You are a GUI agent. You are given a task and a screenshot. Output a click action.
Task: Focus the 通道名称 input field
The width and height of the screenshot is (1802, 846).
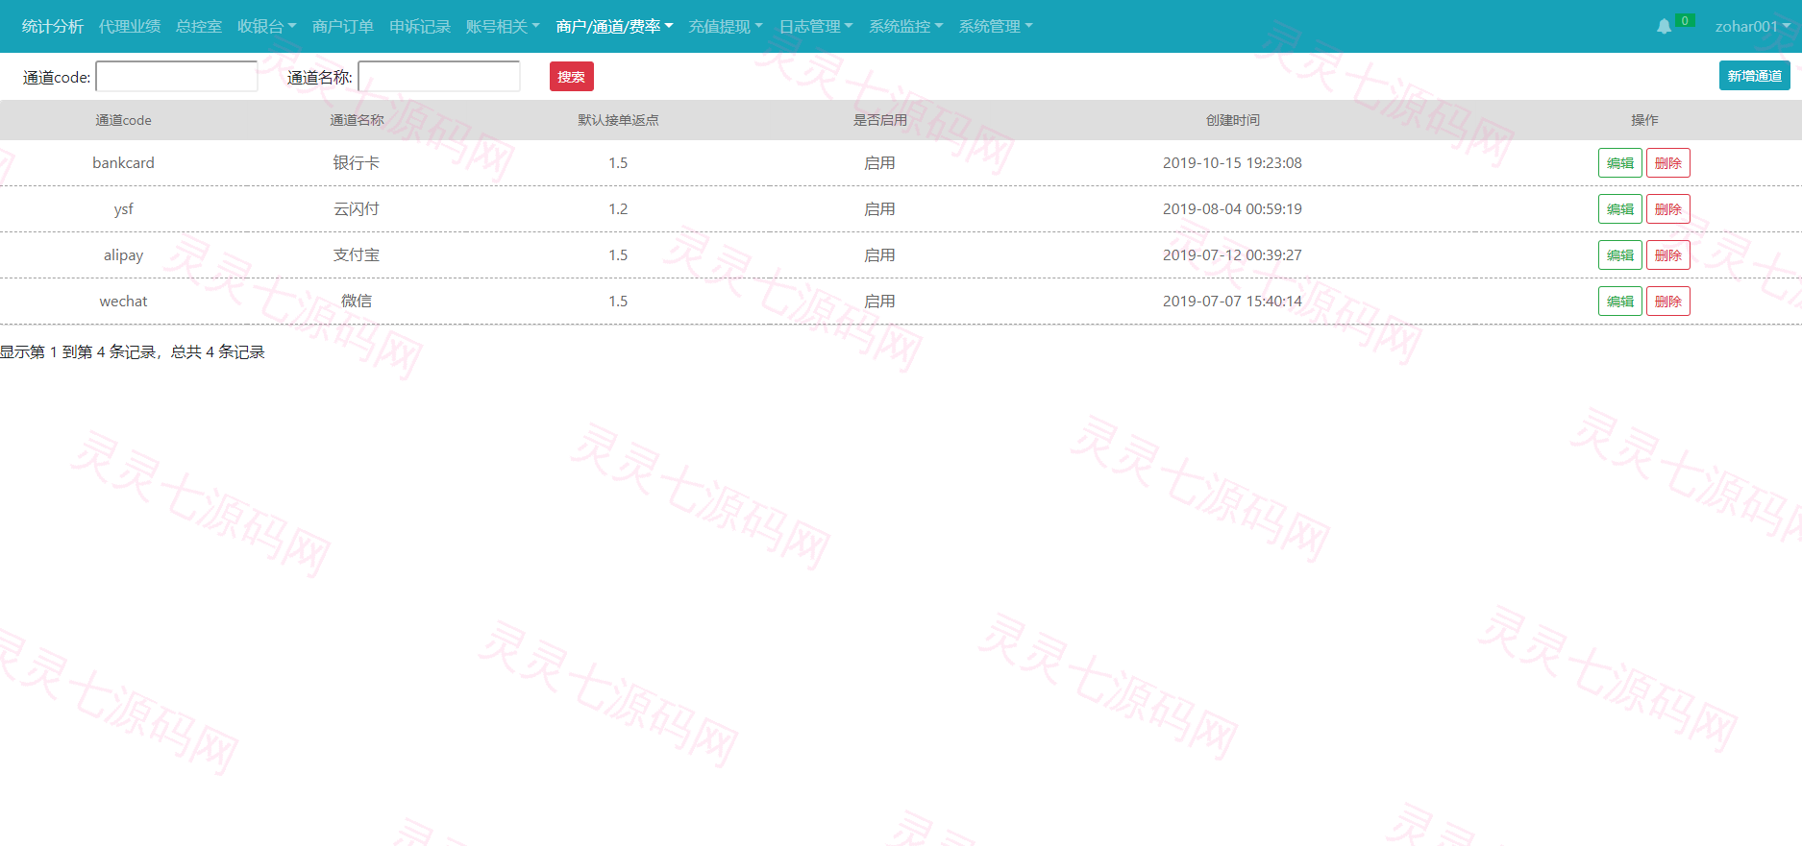tap(439, 77)
